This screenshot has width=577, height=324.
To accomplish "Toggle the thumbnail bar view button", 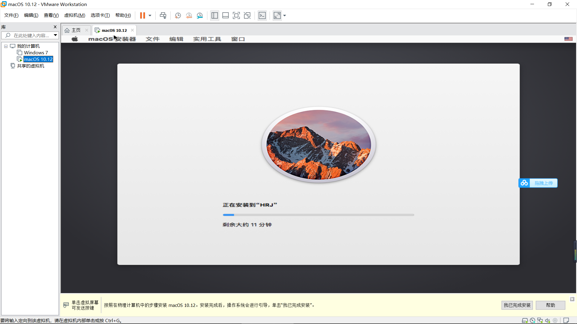I will [x=225, y=16].
